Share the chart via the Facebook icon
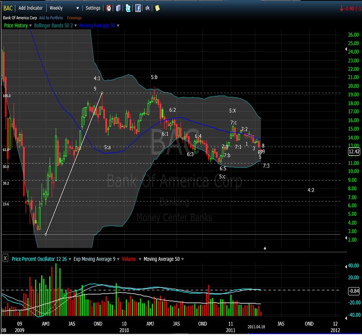The height and width of the screenshot is (336, 362). (x=138, y=8)
